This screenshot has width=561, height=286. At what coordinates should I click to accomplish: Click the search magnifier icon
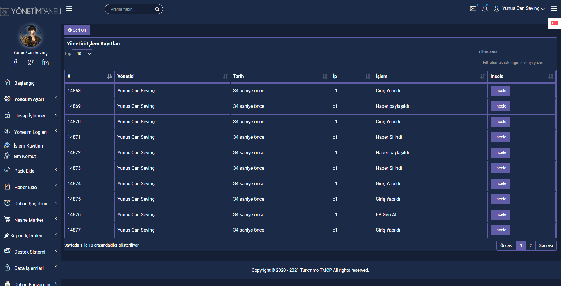click(x=157, y=9)
